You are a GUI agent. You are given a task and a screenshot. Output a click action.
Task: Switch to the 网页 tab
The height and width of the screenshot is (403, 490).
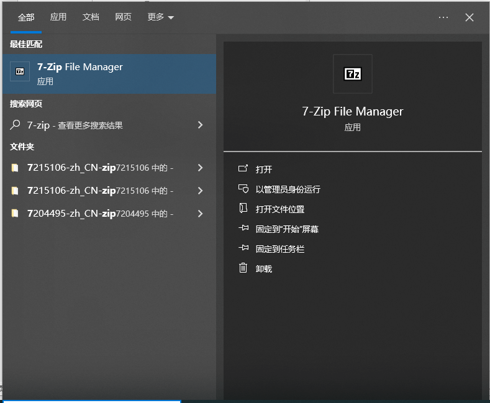tap(123, 17)
